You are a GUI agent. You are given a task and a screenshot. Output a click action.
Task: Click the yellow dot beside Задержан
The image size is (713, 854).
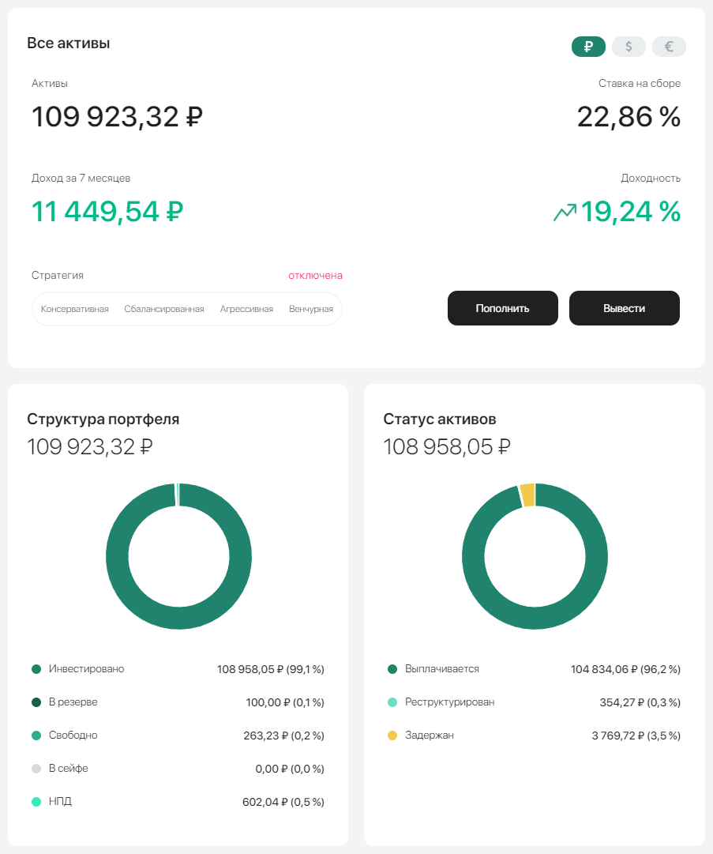pos(391,735)
